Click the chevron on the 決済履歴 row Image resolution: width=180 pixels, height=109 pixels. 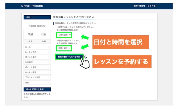click(49, 62)
